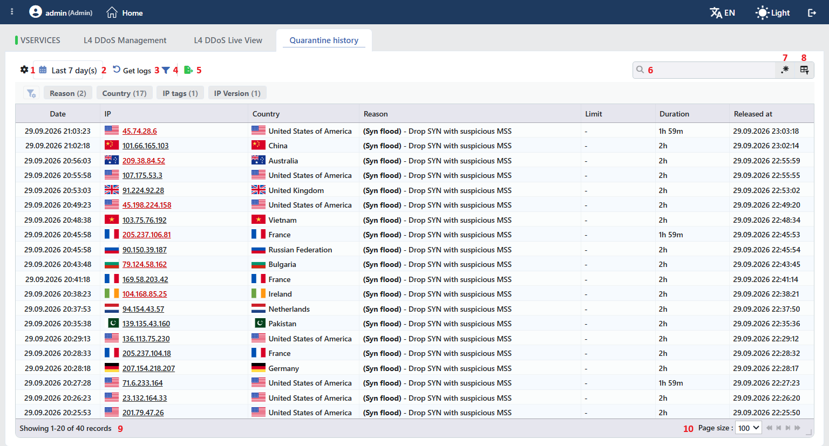This screenshot has height=446, width=829.
Task: Select the Quarantine history tab
Action: (x=324, y=40)
